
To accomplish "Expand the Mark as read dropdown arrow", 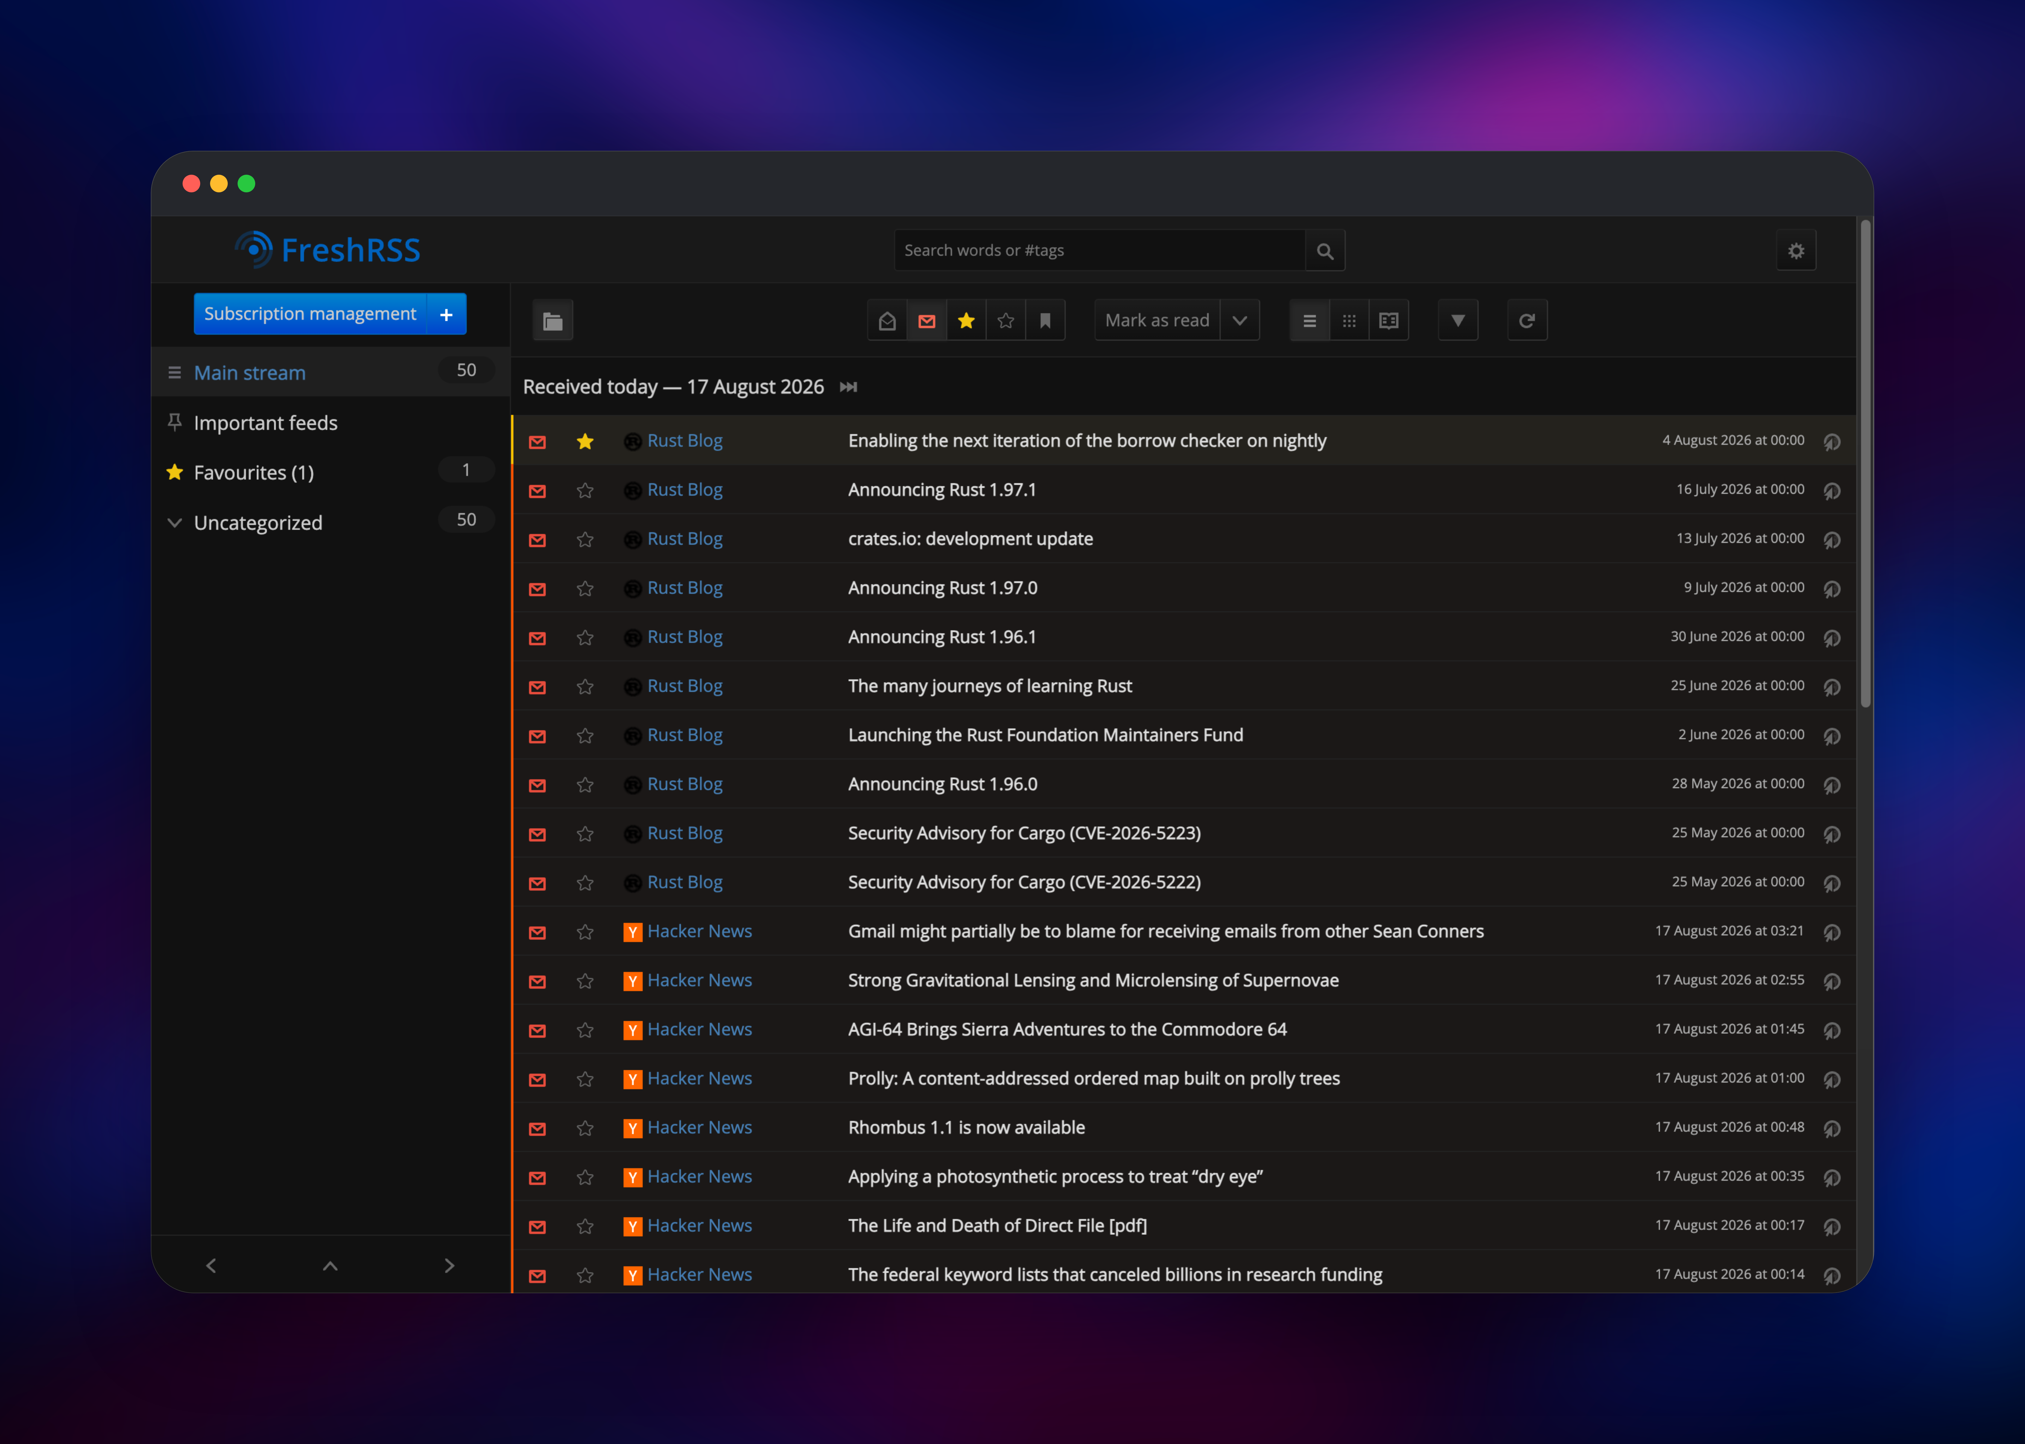I will tap(1240, 321).
